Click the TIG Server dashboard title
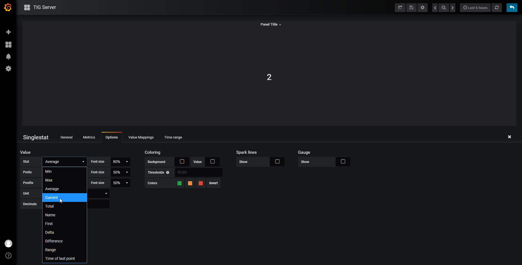The height and width of the screenshot is (265, 522). point(45,7)
